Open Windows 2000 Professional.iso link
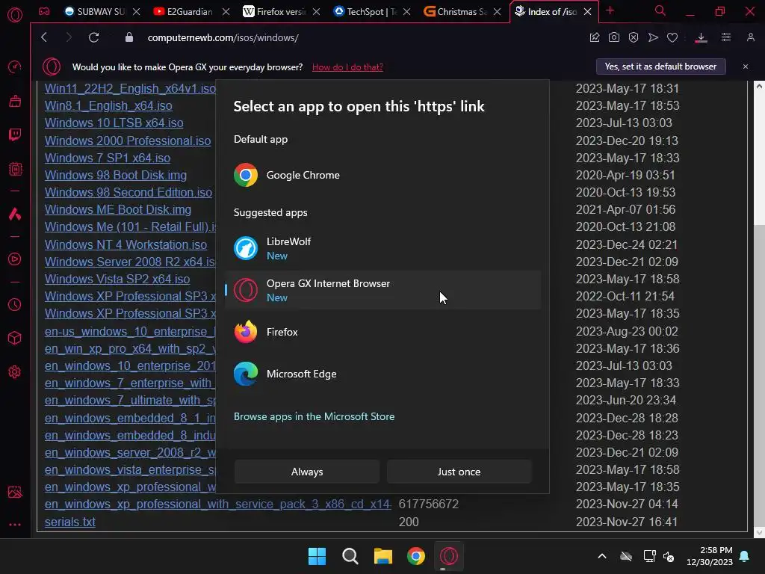 (x=128, y=141)
